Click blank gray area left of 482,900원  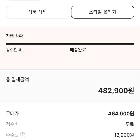click(49, 91)
